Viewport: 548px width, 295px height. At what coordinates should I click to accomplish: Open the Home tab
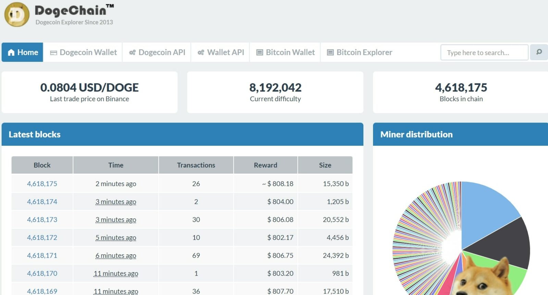(x=22, y=52)
